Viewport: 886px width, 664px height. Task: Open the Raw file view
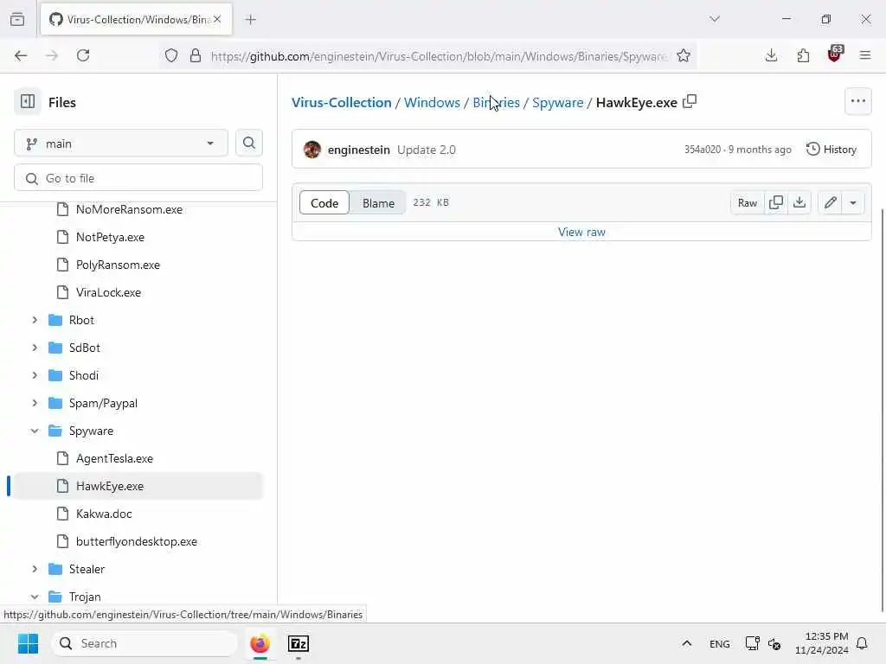pos(747,202)
